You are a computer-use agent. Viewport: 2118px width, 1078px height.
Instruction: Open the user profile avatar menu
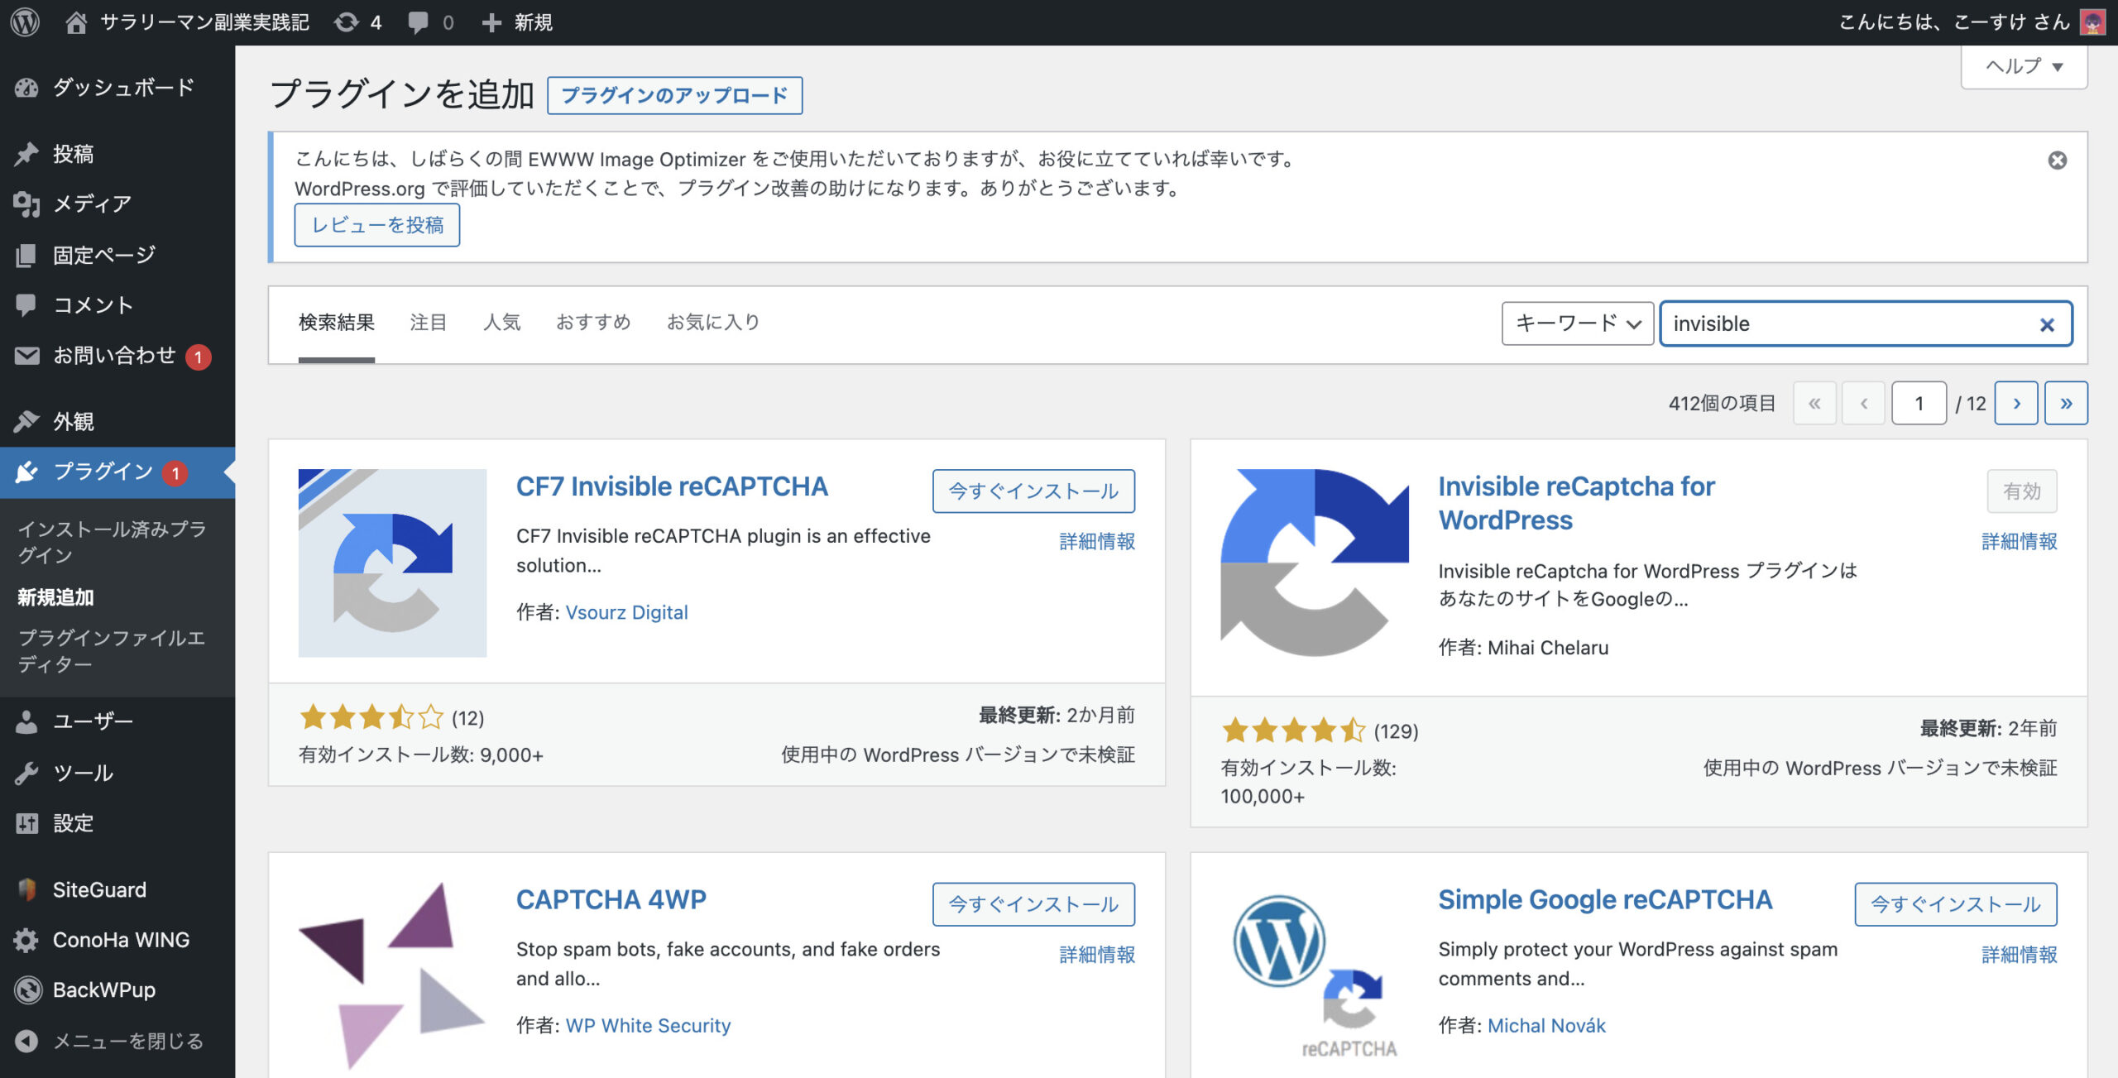point(2092,22)
